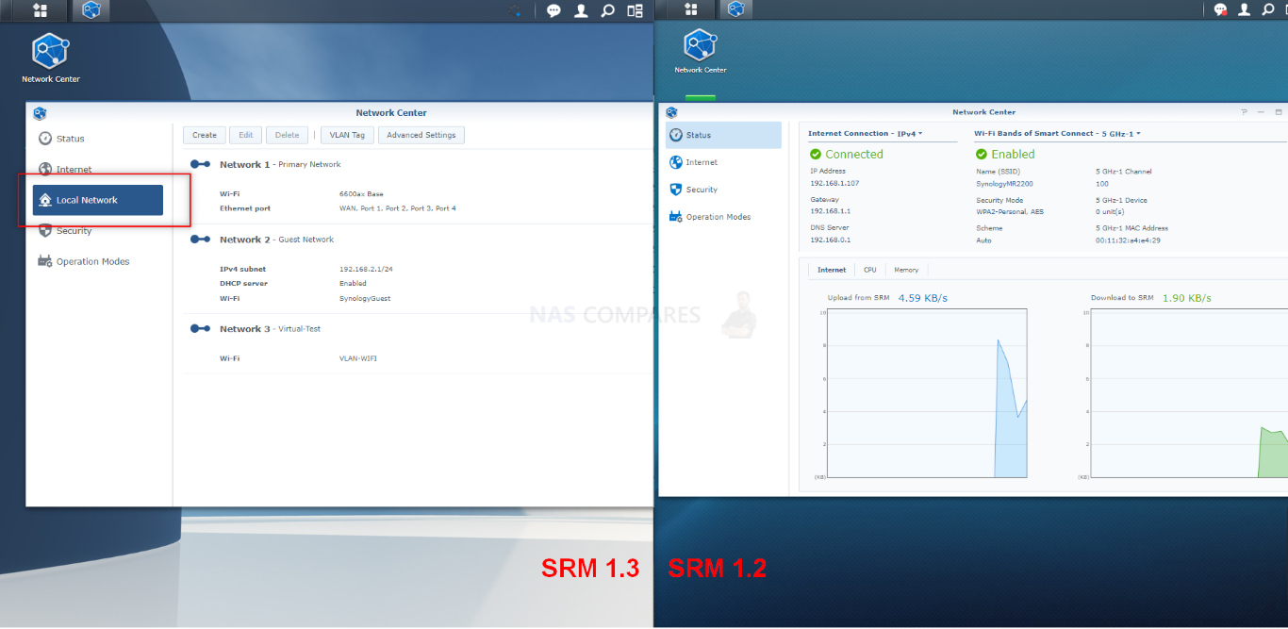This screenshot has width=1288, height=629.
Task: Open user options icon in SRM 1.2 taskbar
Action: coord(1244,9)
